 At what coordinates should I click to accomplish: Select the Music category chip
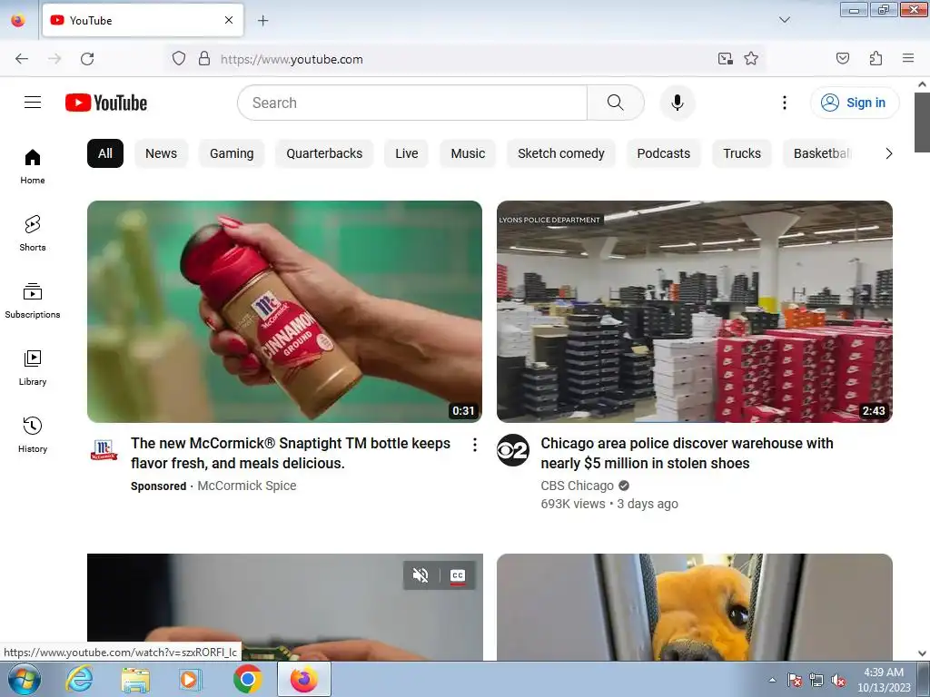pos(468,153)
